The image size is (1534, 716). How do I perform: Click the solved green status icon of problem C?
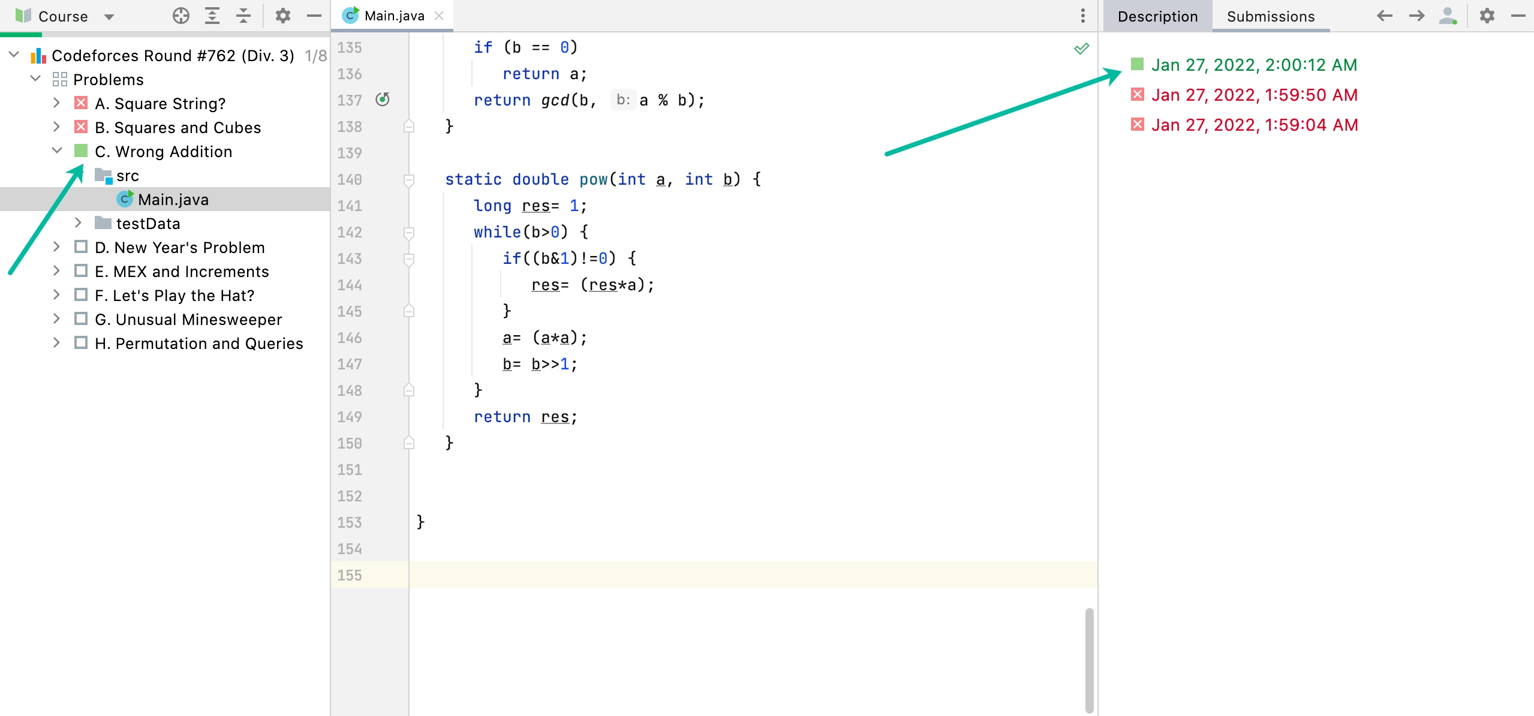80,151
